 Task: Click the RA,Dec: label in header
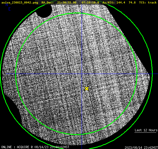click(48, 3)
